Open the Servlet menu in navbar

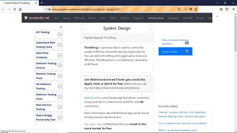(x=200, y=18)
